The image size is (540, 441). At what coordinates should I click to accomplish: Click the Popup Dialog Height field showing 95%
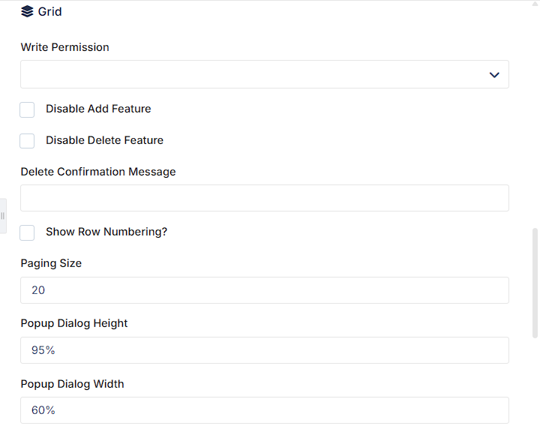click(x=265, y=350)
